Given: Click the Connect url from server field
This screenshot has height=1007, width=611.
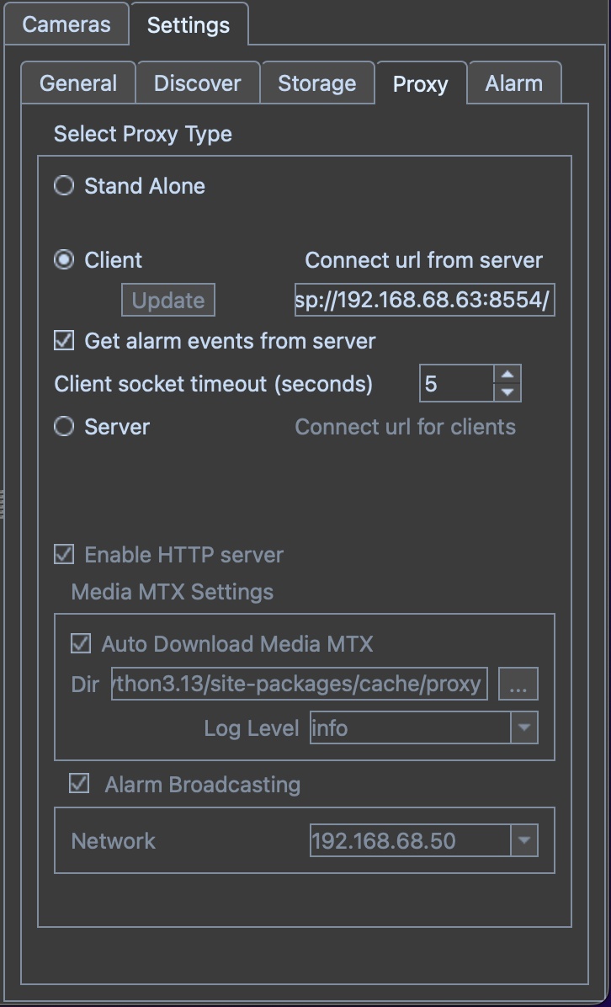Looking at the screenshot, I should (424, 301).
